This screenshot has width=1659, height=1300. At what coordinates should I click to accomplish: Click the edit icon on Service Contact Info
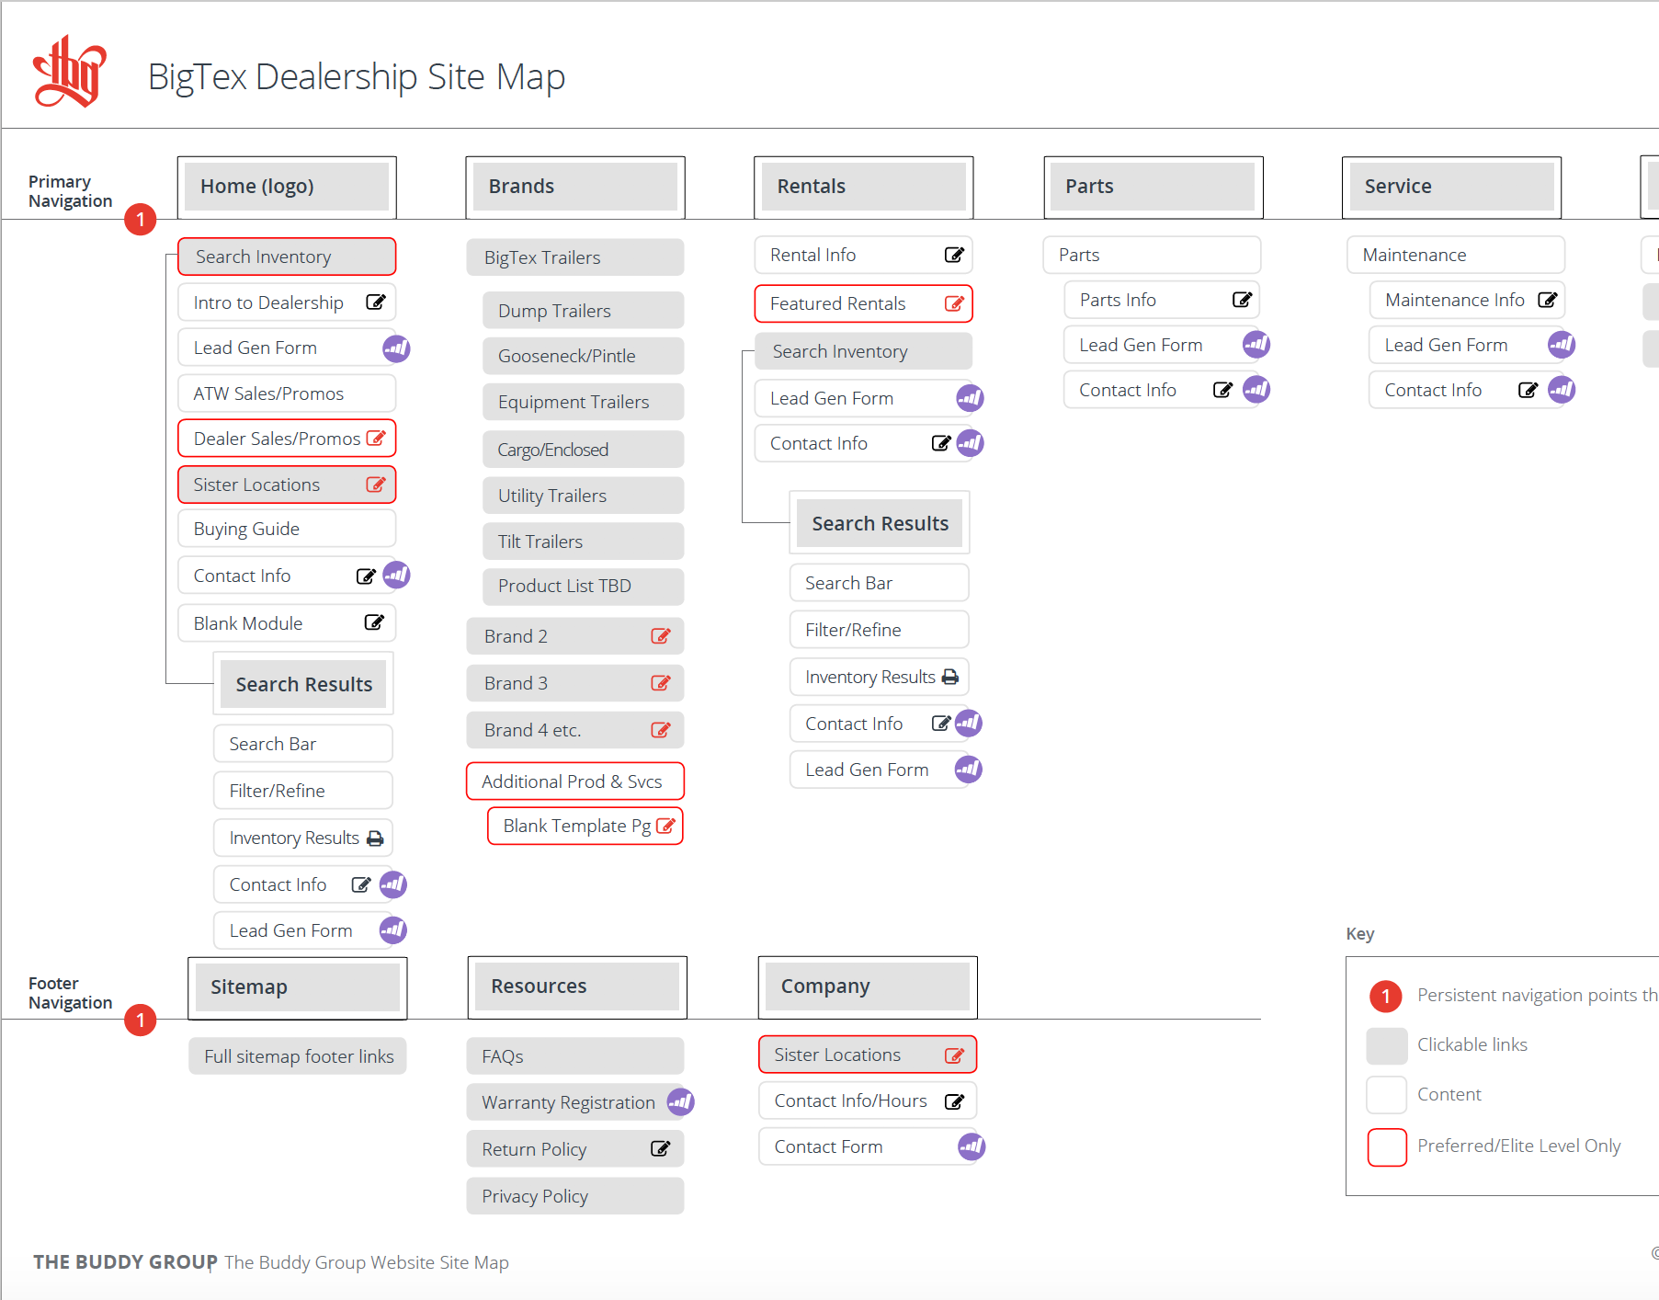(1528, 390)
